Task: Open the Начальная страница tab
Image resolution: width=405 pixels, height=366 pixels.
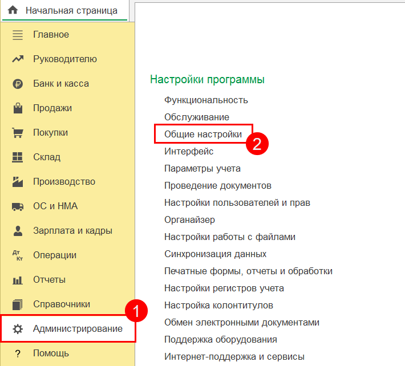Action: tap(64, 10)
